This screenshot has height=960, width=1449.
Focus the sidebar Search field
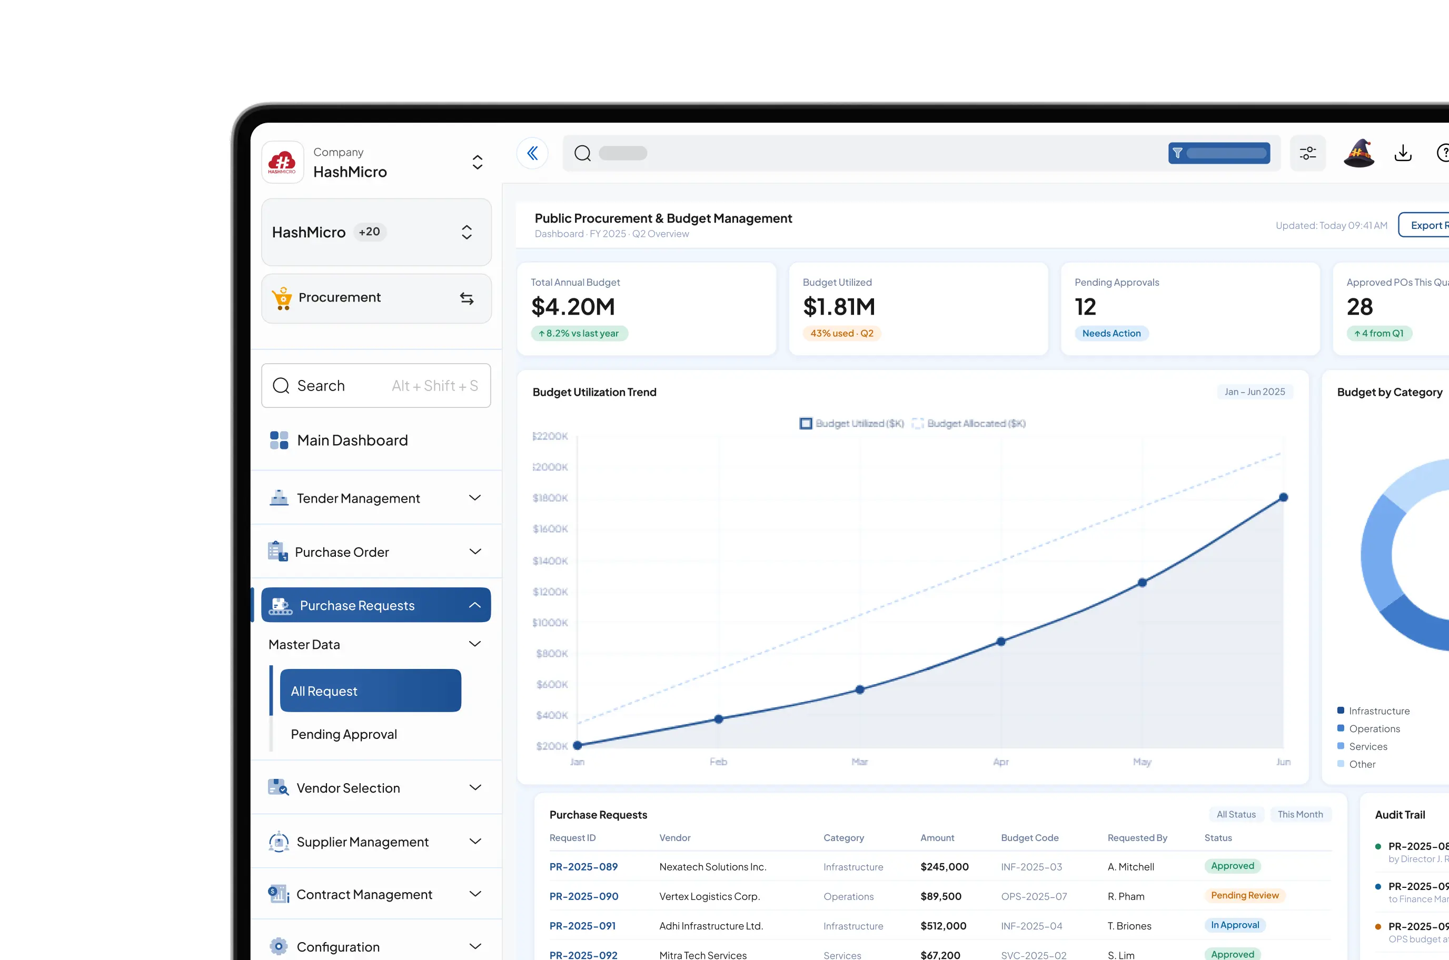pos(376,386)
